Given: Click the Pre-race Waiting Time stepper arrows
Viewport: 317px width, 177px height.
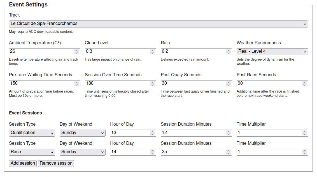Looking at the screenshot, I should tap(76, 84).
